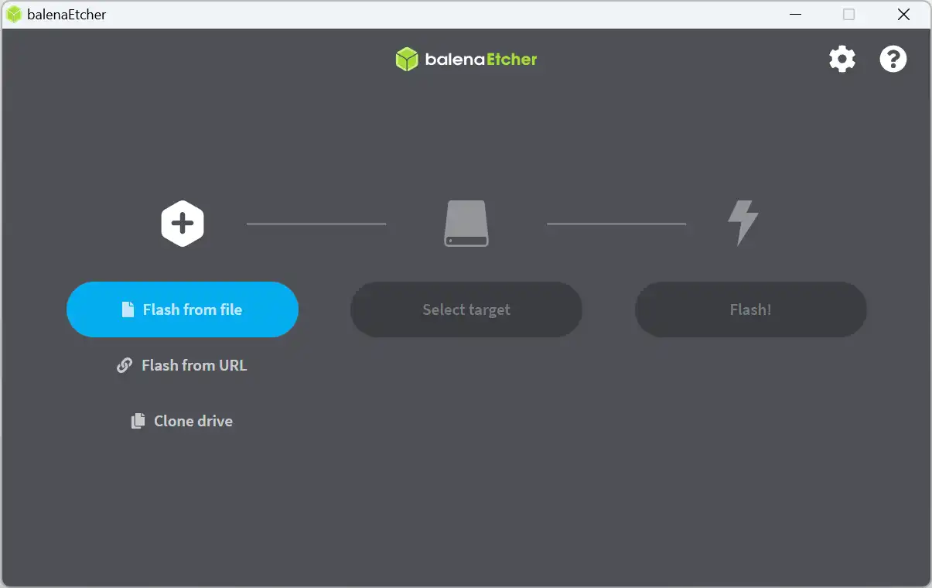Image resolution: width=932 pixels, height=588 pixels.
Task: Click the balenaEtcher title bar text
Action: (64, 14)
